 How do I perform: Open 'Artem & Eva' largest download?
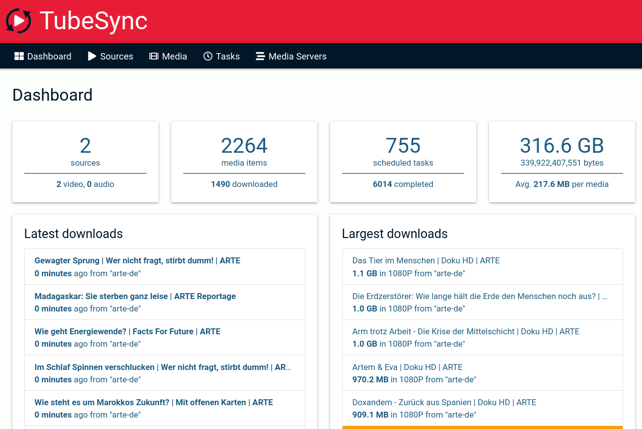click(483, 373)
